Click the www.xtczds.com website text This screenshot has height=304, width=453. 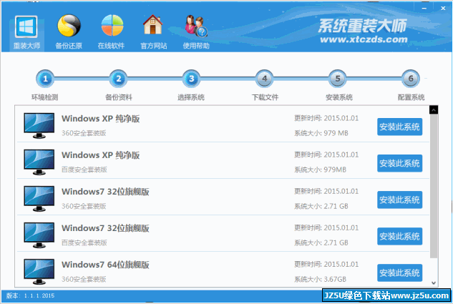pos(364,39)
